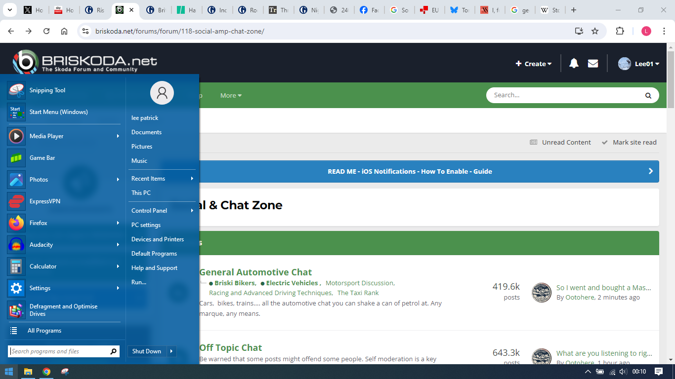Switch to the Facebook browser tab
Image resolution: width=675 pixels, height=379 pixels.
pos(369,10)
